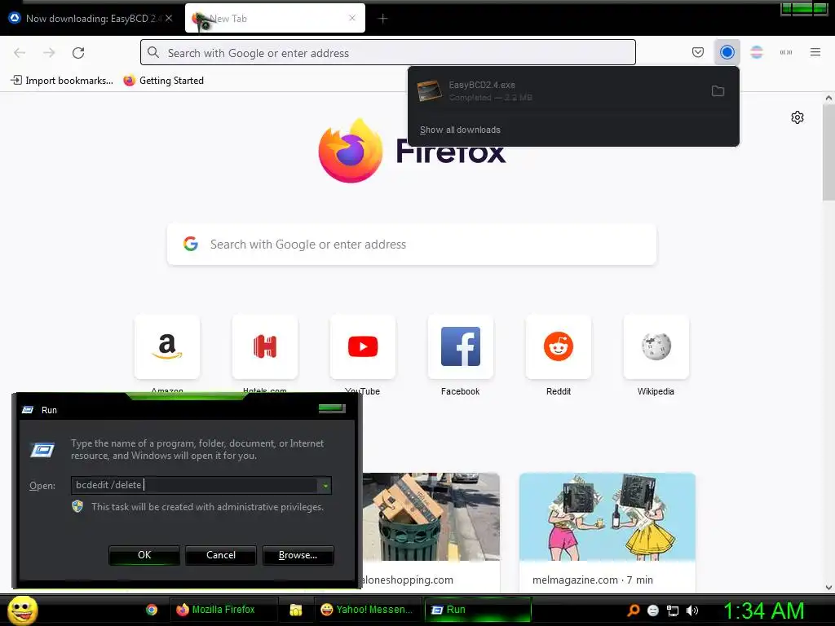Open the Reddit shortcut tile
835x626 pixels.
(558, 346)
